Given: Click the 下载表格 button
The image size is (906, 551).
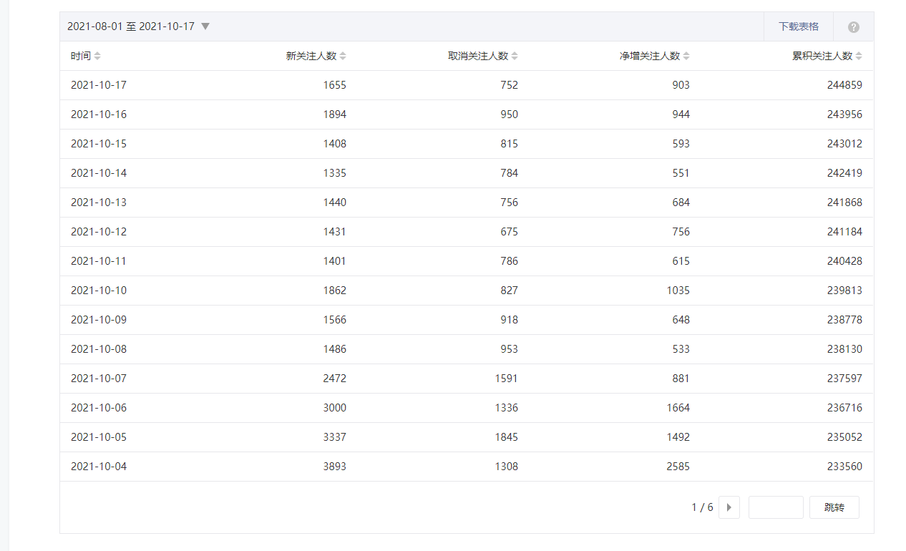Looking at the screenshot, I should (x=798, y=26).
